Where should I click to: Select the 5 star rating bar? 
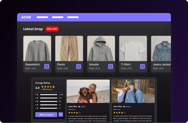pyautogui.click(x=49, y=95)
